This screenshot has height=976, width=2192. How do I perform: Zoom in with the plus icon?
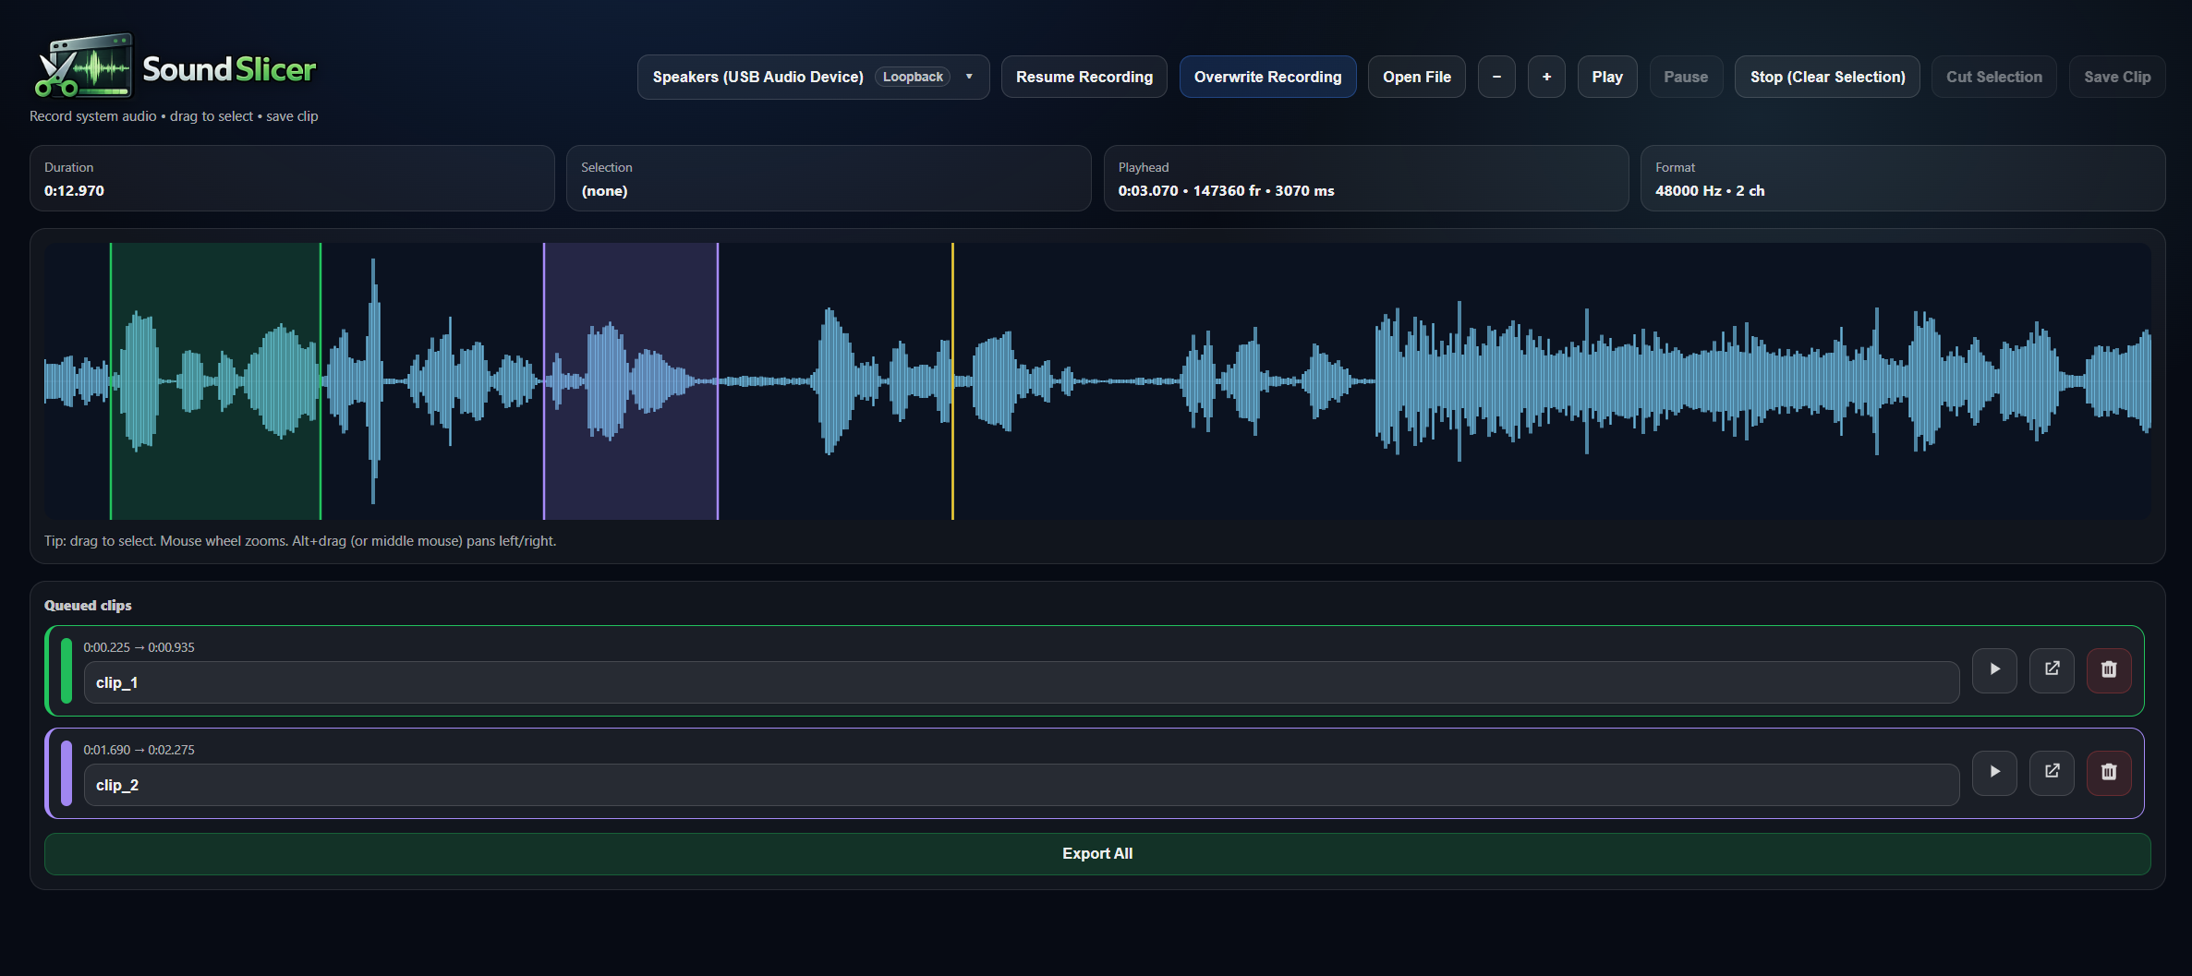(x=1545, y=77)
